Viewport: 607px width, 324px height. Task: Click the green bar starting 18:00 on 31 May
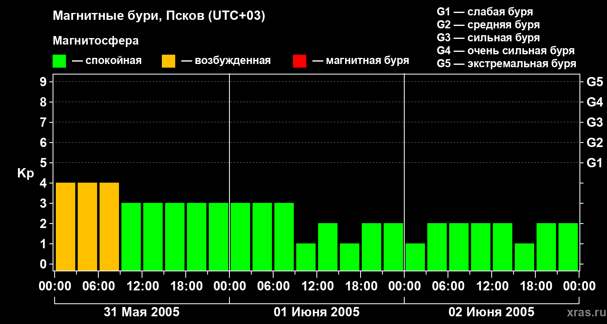[x=197, y=237]
